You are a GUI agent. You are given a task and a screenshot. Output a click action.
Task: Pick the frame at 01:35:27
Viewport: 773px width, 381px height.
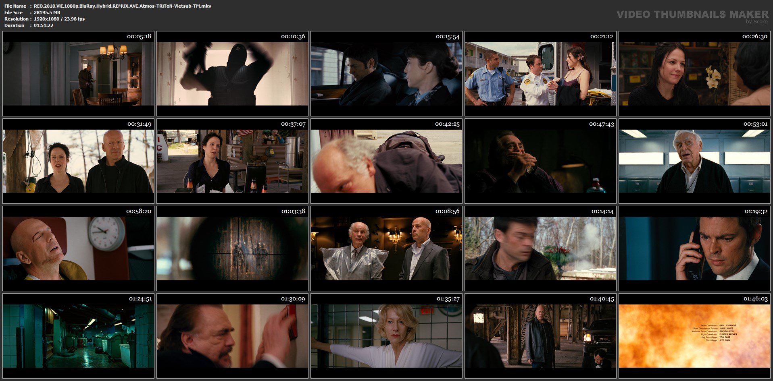point(386,336)
